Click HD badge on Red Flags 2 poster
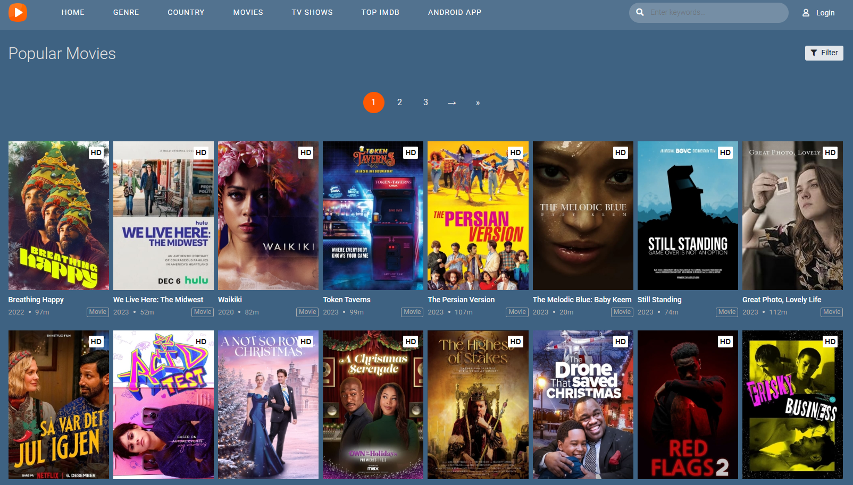Screen dimensions: 853x485 [725, 342]
